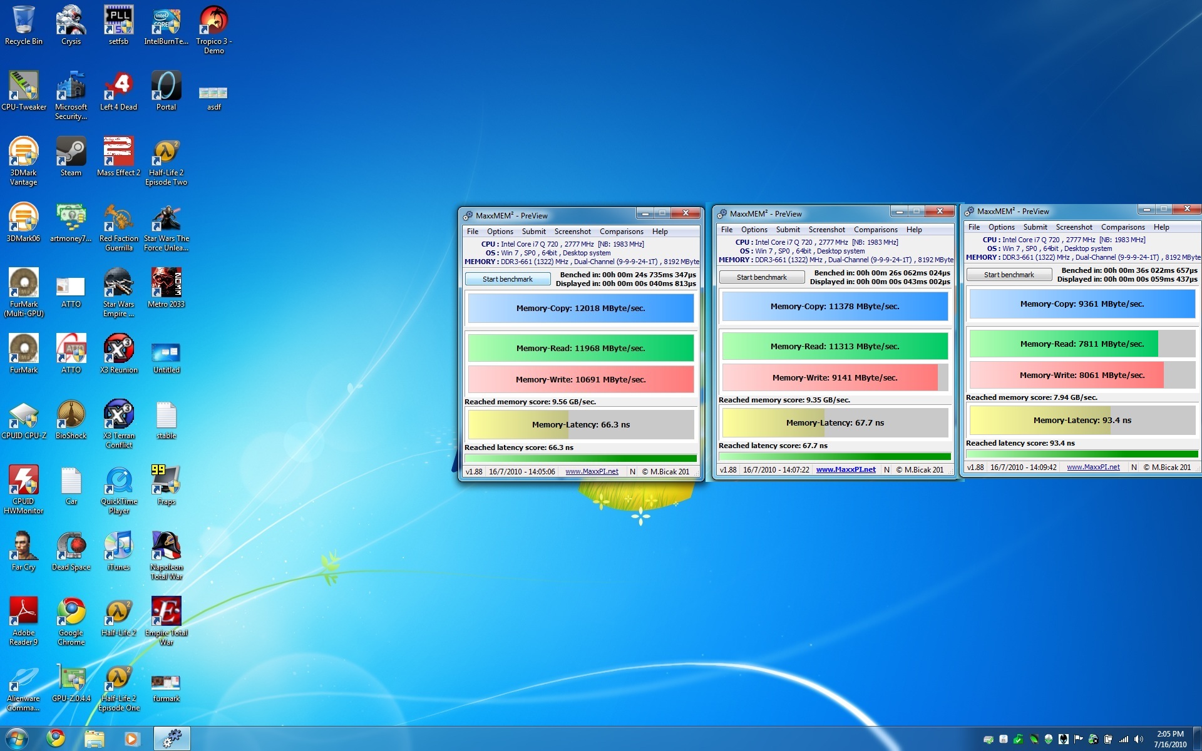Click Start benchmark in leftmost MaxxMEM window

pyautogui.click(x=507, y=279)
